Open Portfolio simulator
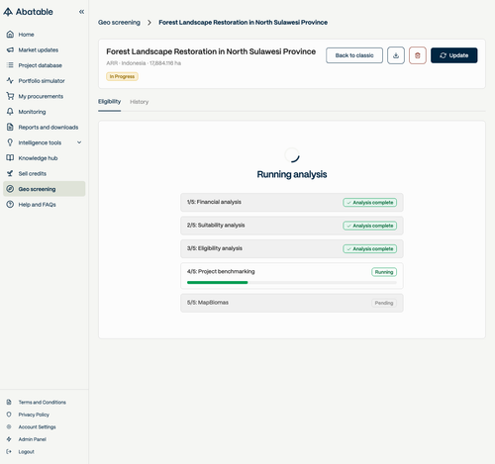495x464 pixels. click(x=45, y=81)
